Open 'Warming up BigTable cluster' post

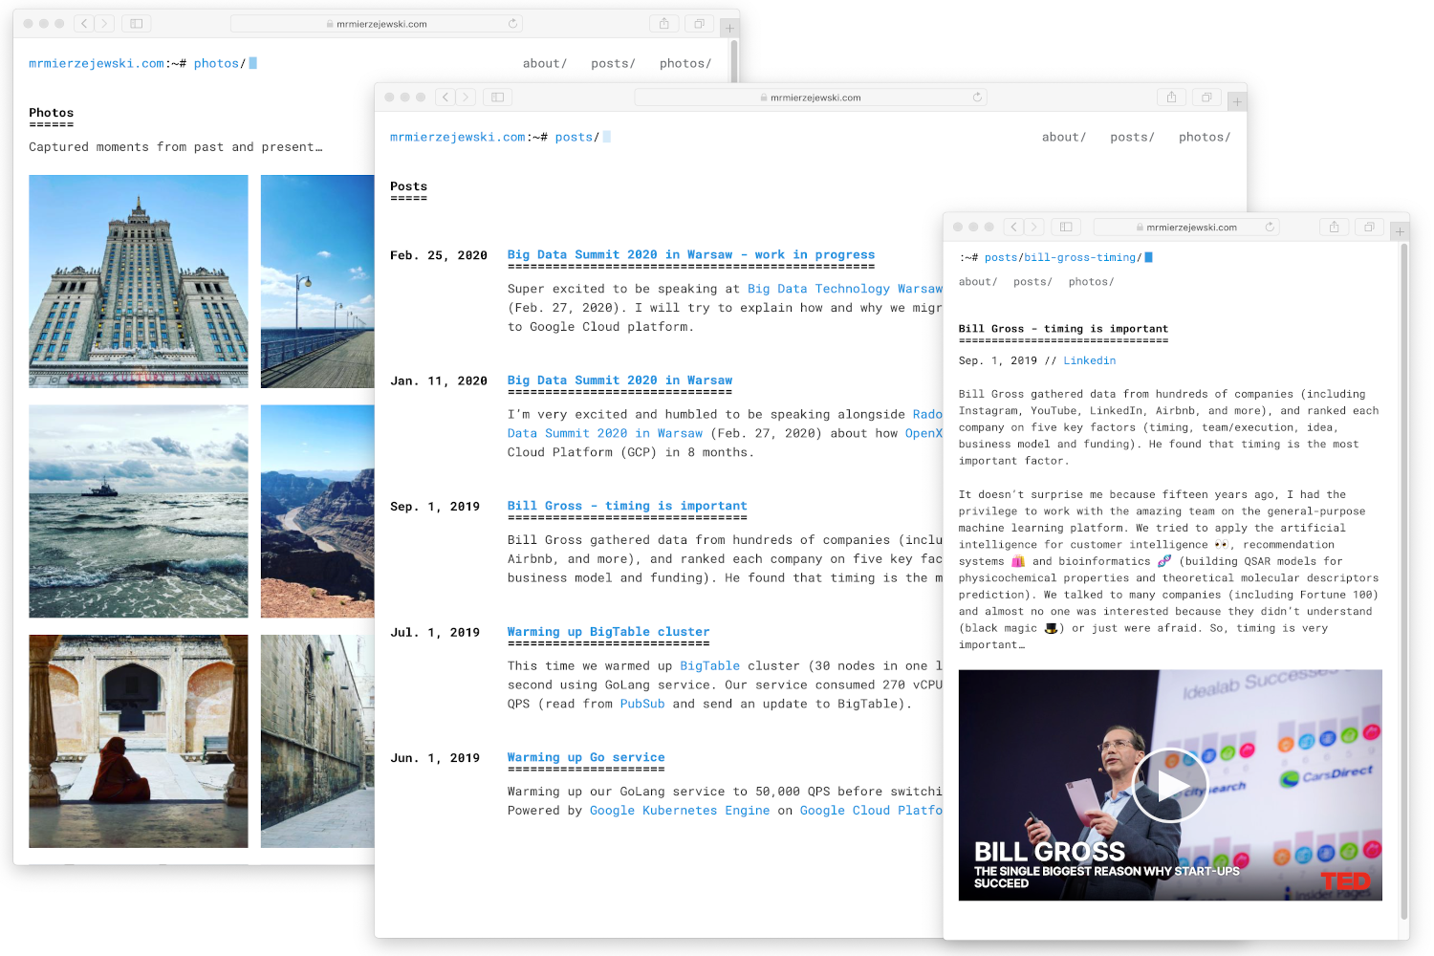(608, 632)
